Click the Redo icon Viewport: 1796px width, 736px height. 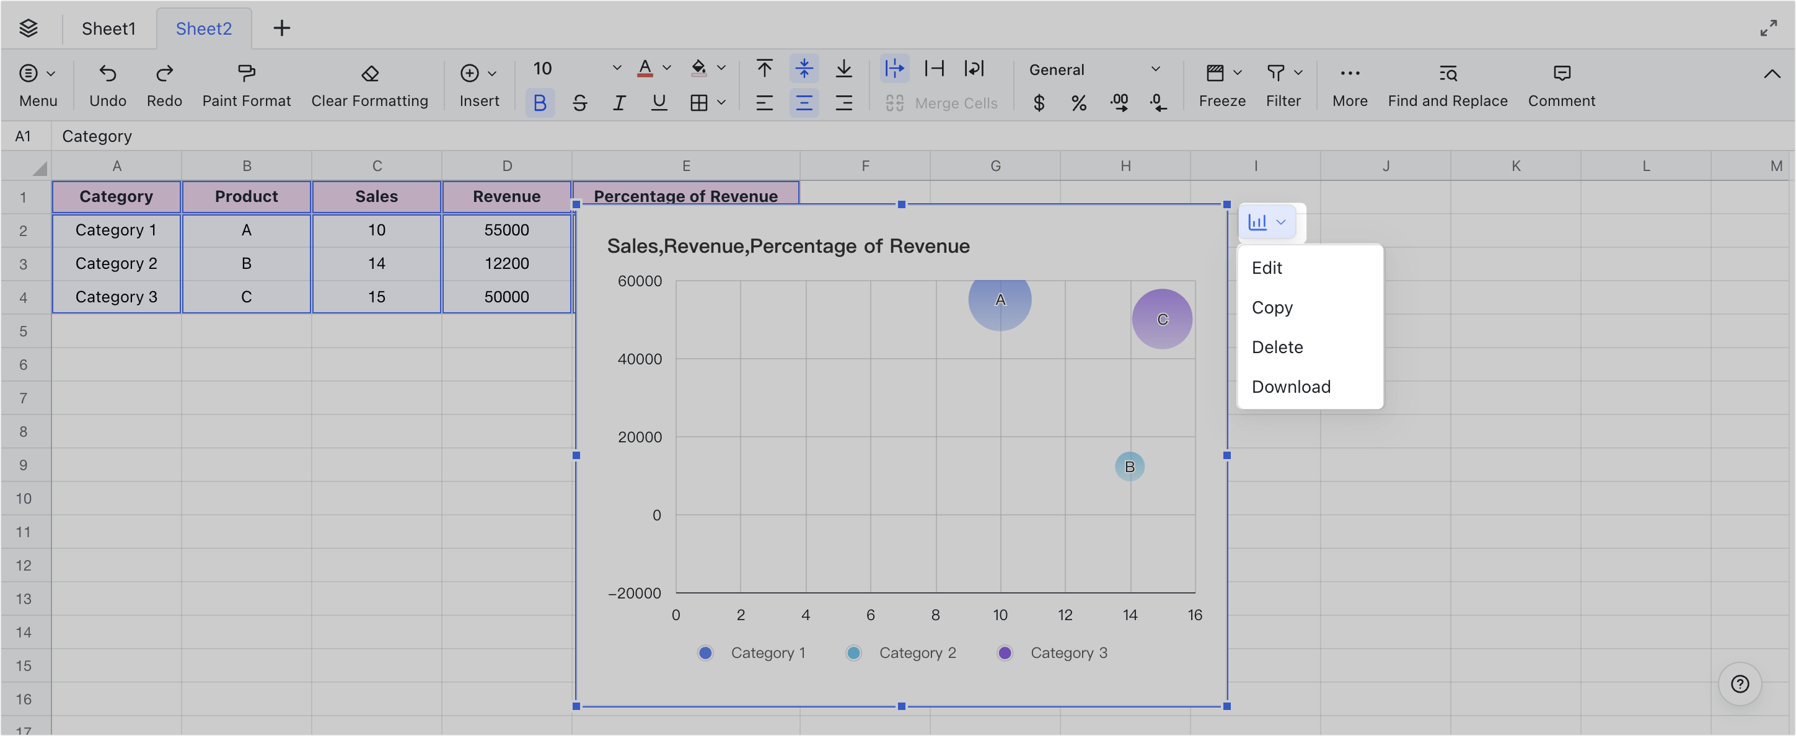[x=164, y=74]
